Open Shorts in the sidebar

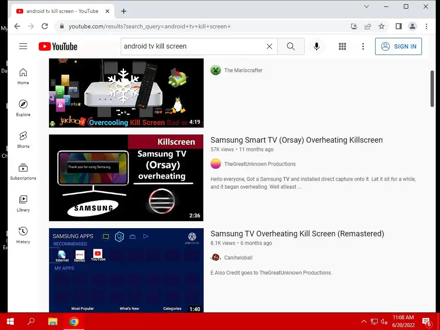tap(23, 140)
